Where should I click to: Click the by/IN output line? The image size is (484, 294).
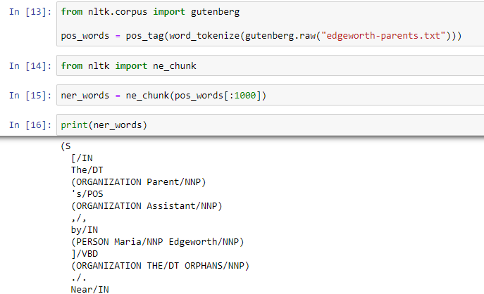tap(84, 229)
